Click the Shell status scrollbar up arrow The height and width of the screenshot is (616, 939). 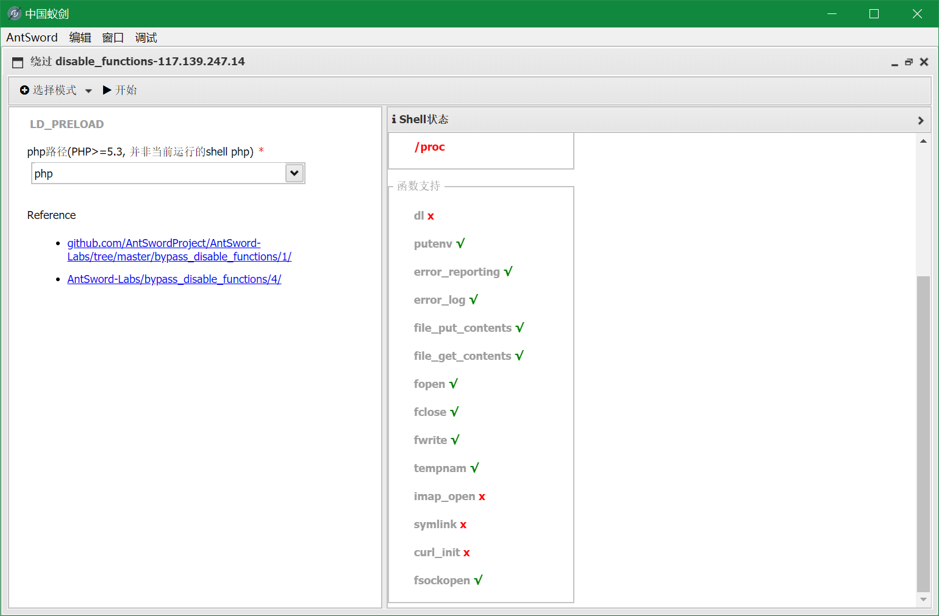coord(923,141)
